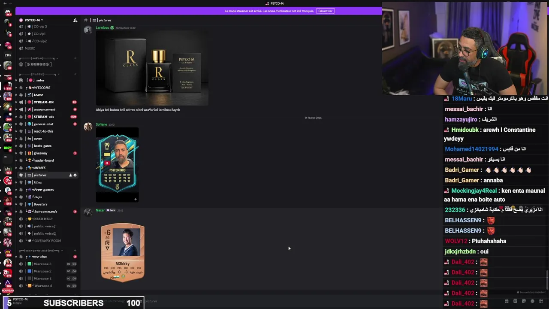This screenshot has width=549, height=309.
Task: Add a channel to the salon category
Action: (75, 58)
